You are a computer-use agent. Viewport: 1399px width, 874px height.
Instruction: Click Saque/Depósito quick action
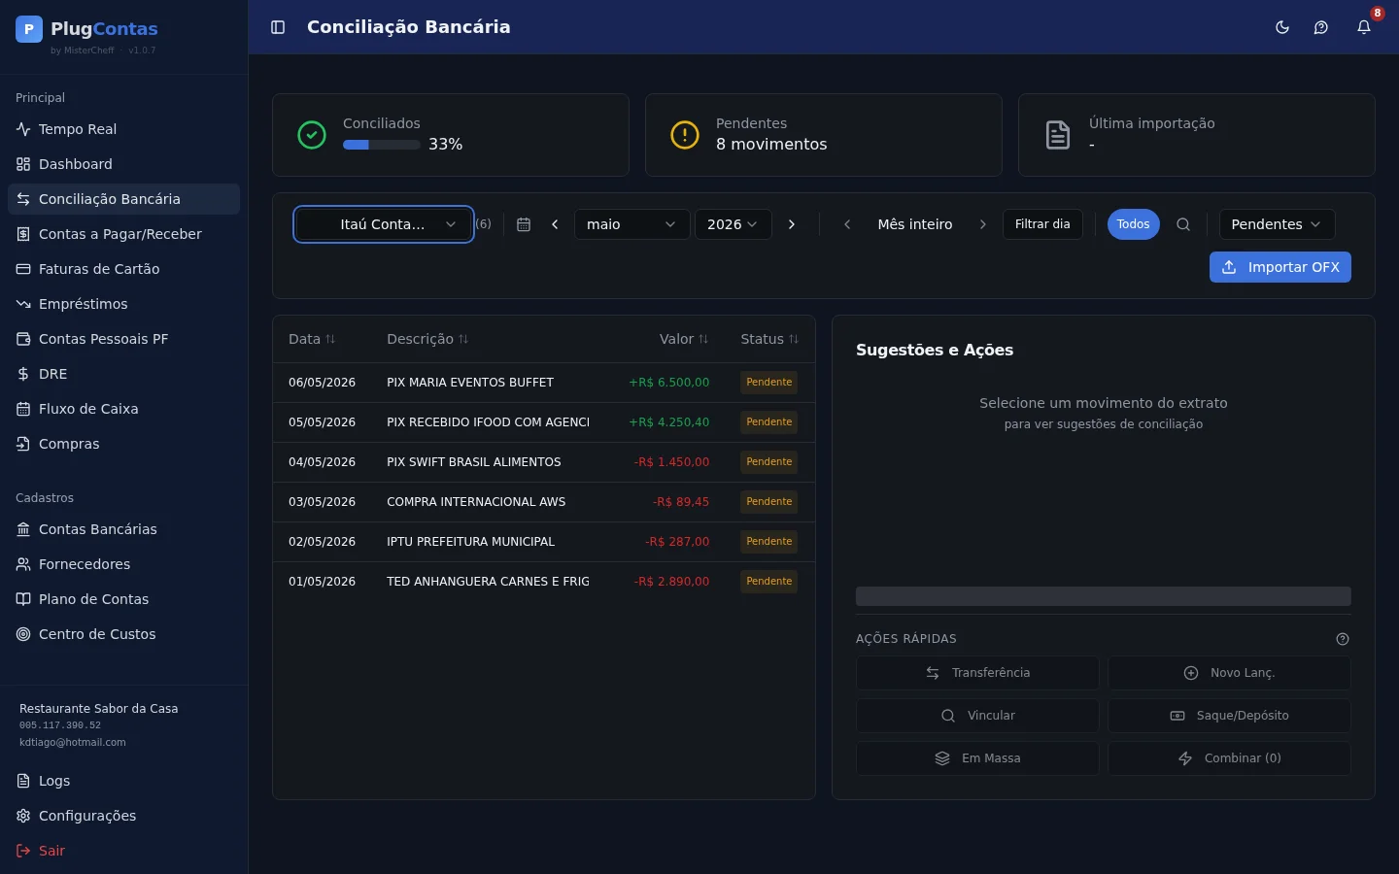click(1229, 716)
